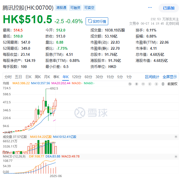Close the MACD indicator panel
This screenshot has width=182, height=179.
click(176, 157)
